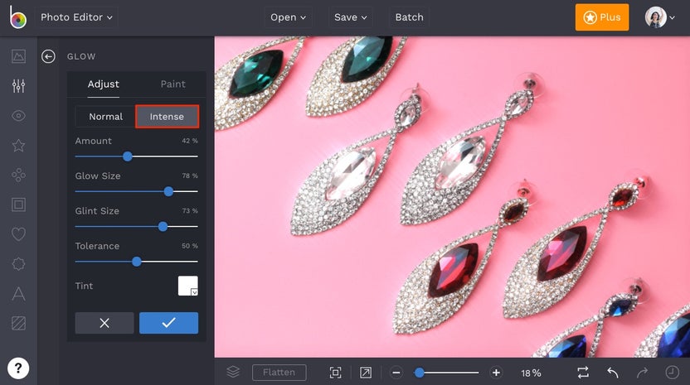
Task: Click the Glint Size slider handle
Action: click(163, 227)
